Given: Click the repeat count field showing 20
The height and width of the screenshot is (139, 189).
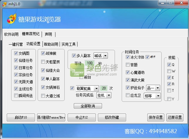Looking at the screenshot, I should [104, 88].
